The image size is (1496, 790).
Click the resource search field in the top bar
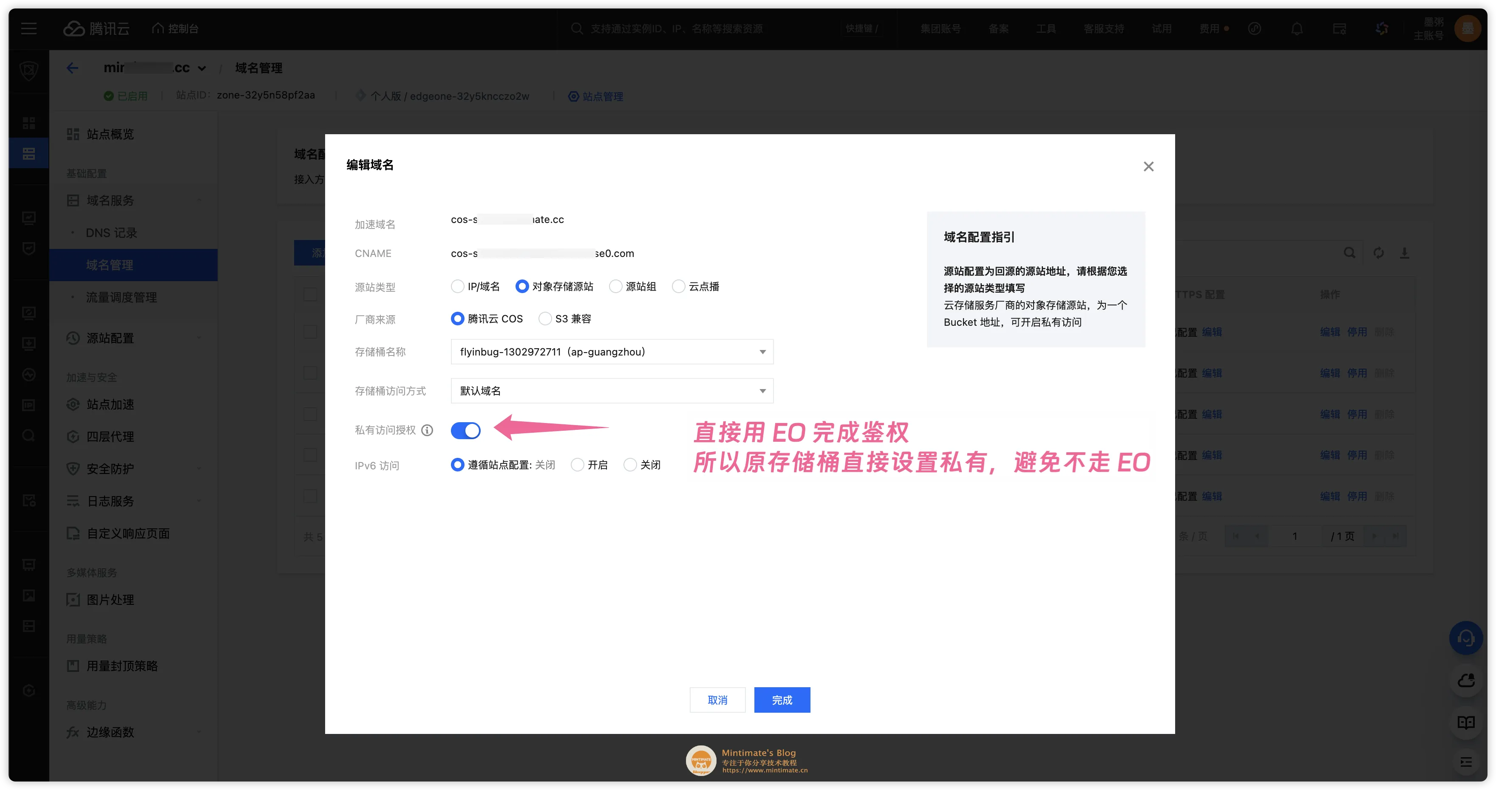[x=703, y=28]
